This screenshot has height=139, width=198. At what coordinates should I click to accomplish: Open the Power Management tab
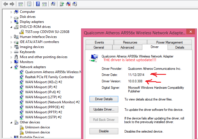(x=169, y=42)
